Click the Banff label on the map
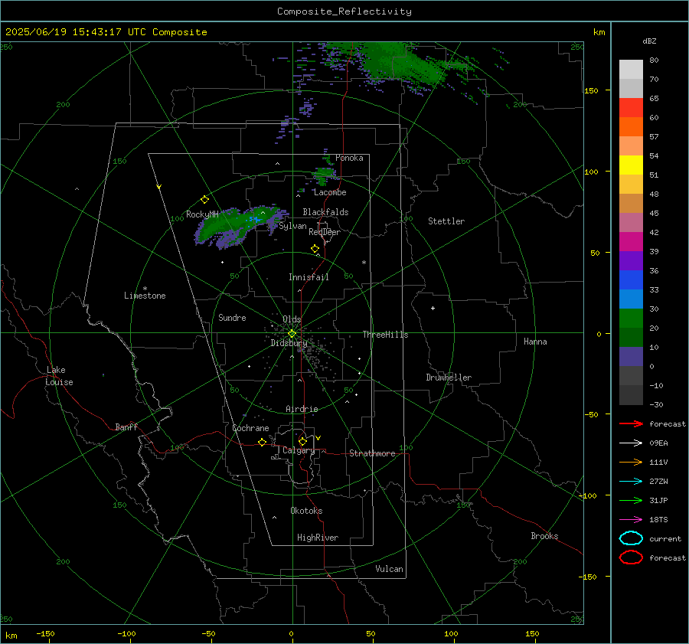This screenshot has height=644, width=689. coord(126,427)
